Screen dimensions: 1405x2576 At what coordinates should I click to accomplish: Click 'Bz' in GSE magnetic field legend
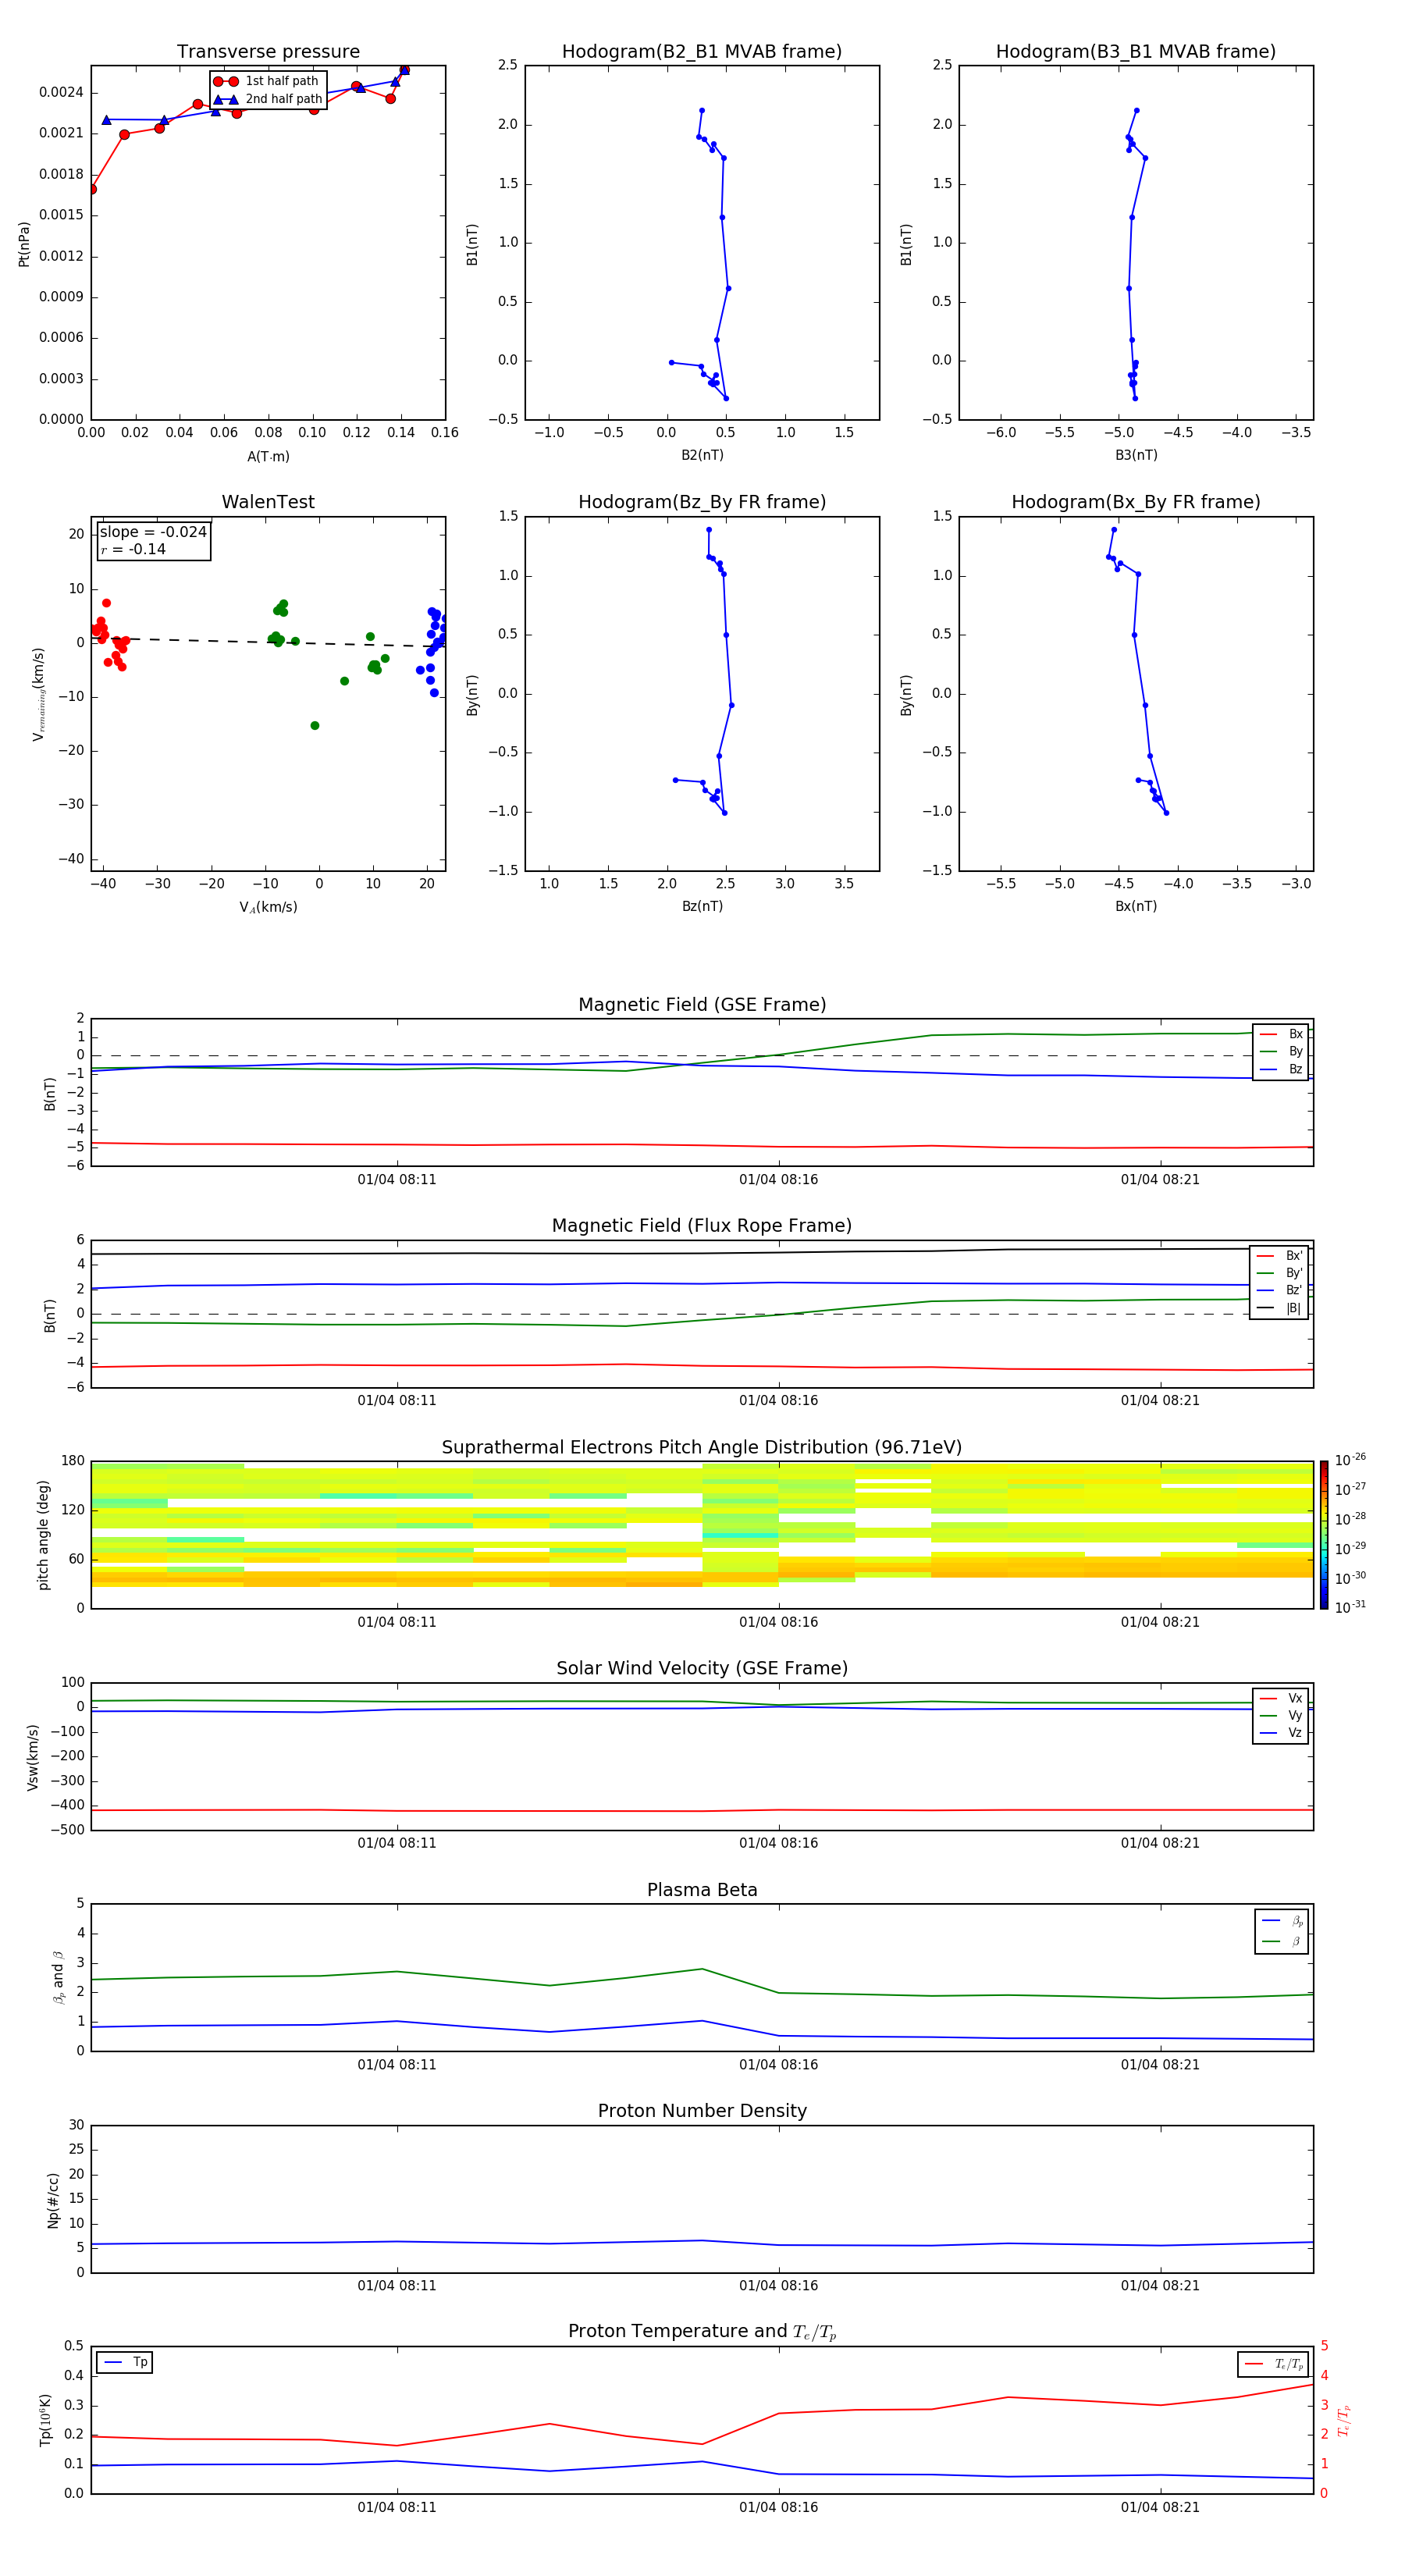(1281, 1069)
